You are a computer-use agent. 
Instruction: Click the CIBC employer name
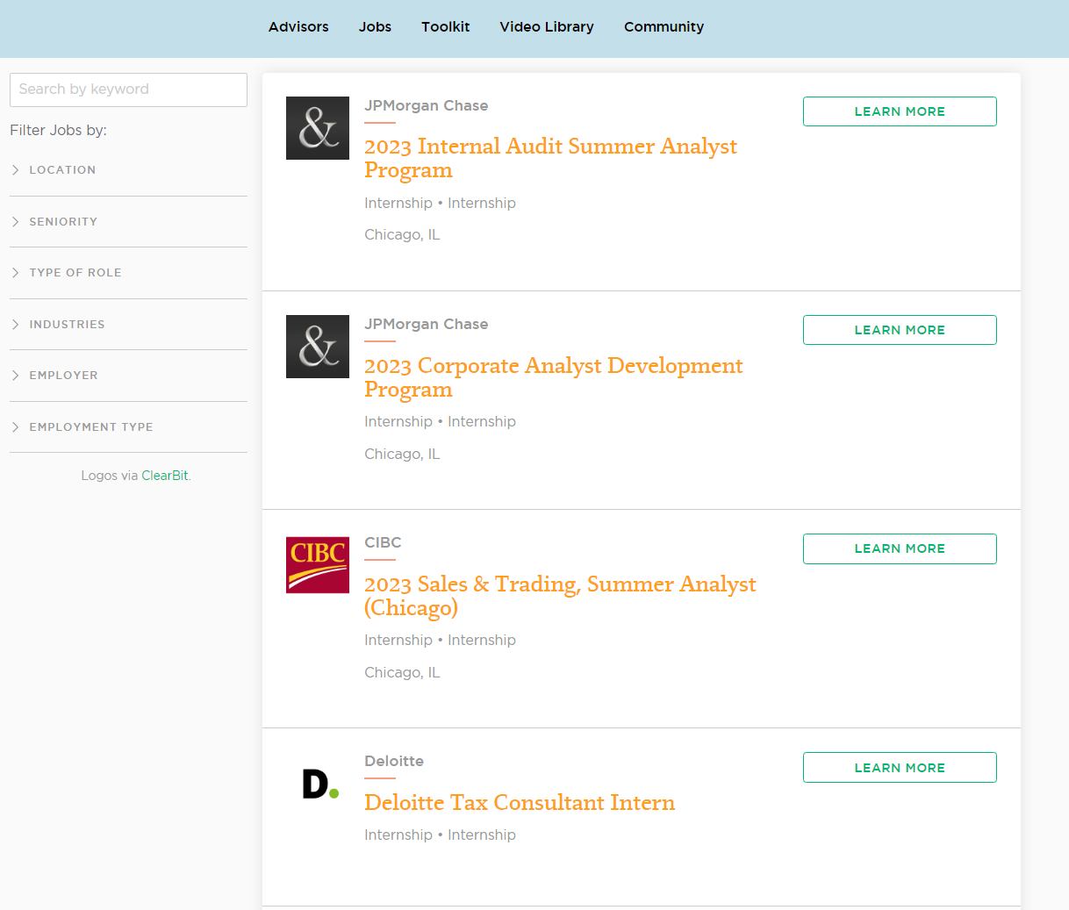pyautogui.click(x=383, y=543)
